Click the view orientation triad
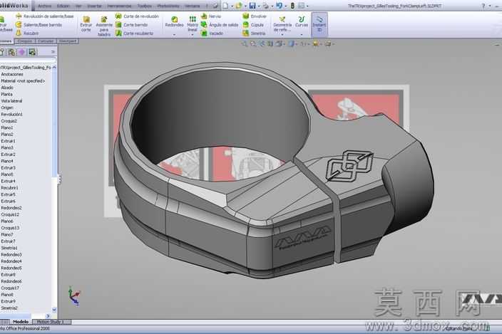 [74, 296]
